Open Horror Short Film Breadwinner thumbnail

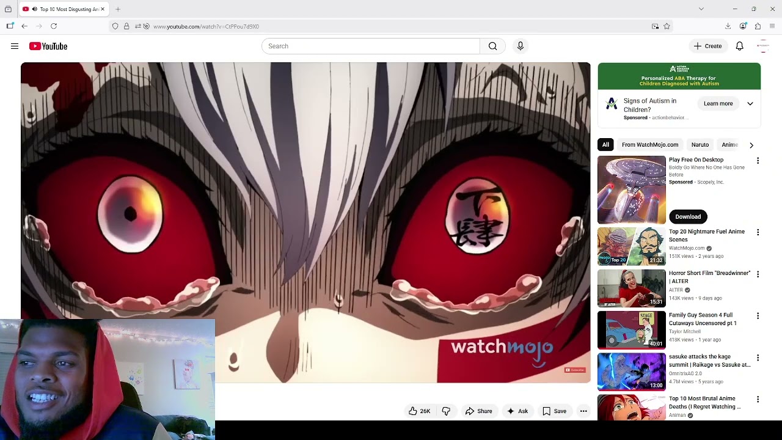(631, 288)
